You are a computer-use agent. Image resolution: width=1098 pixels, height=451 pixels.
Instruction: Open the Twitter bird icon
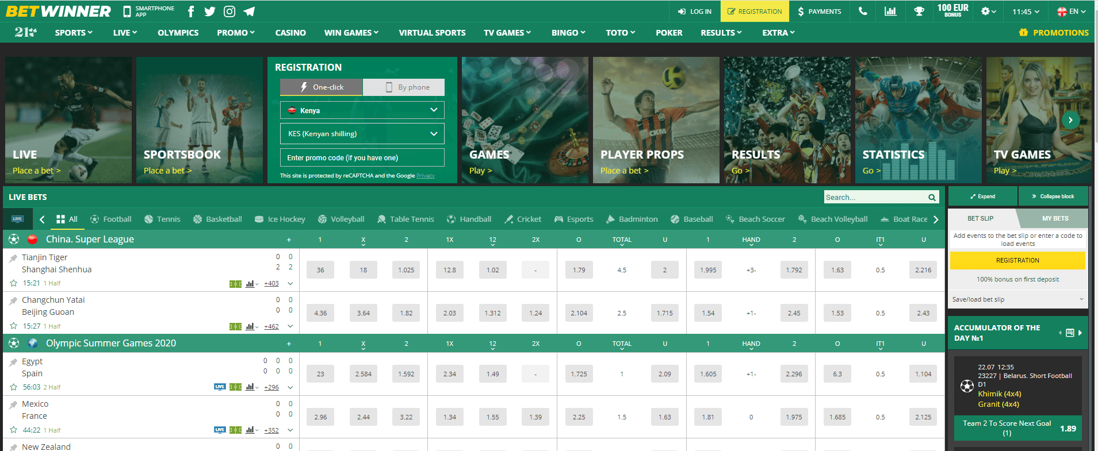pos(210,11)
